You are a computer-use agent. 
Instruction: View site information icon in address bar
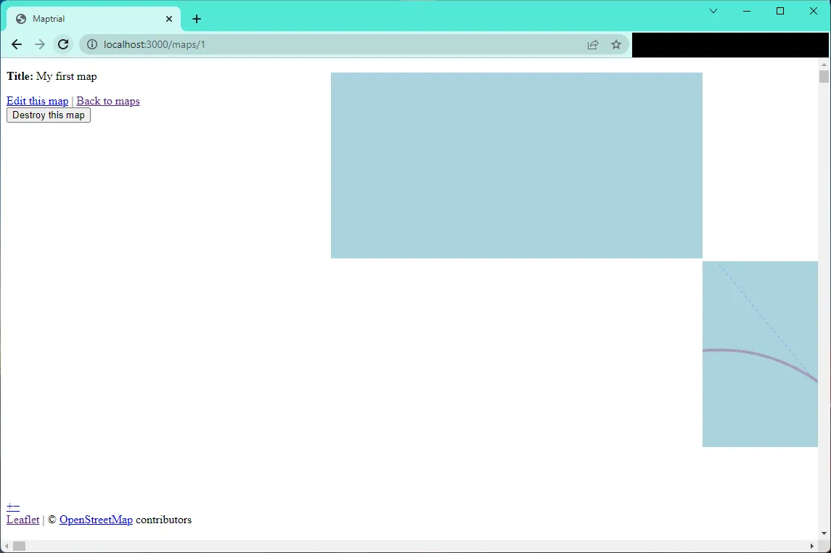click(x=91, y=44)
